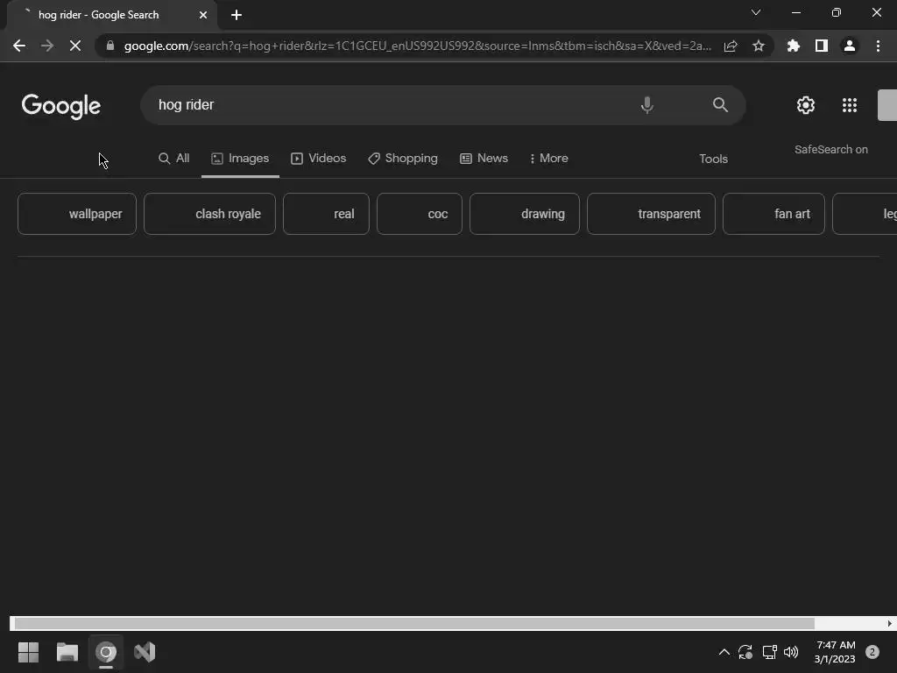Click the magnifier search button
897x673 pixels.
point(720,105)
